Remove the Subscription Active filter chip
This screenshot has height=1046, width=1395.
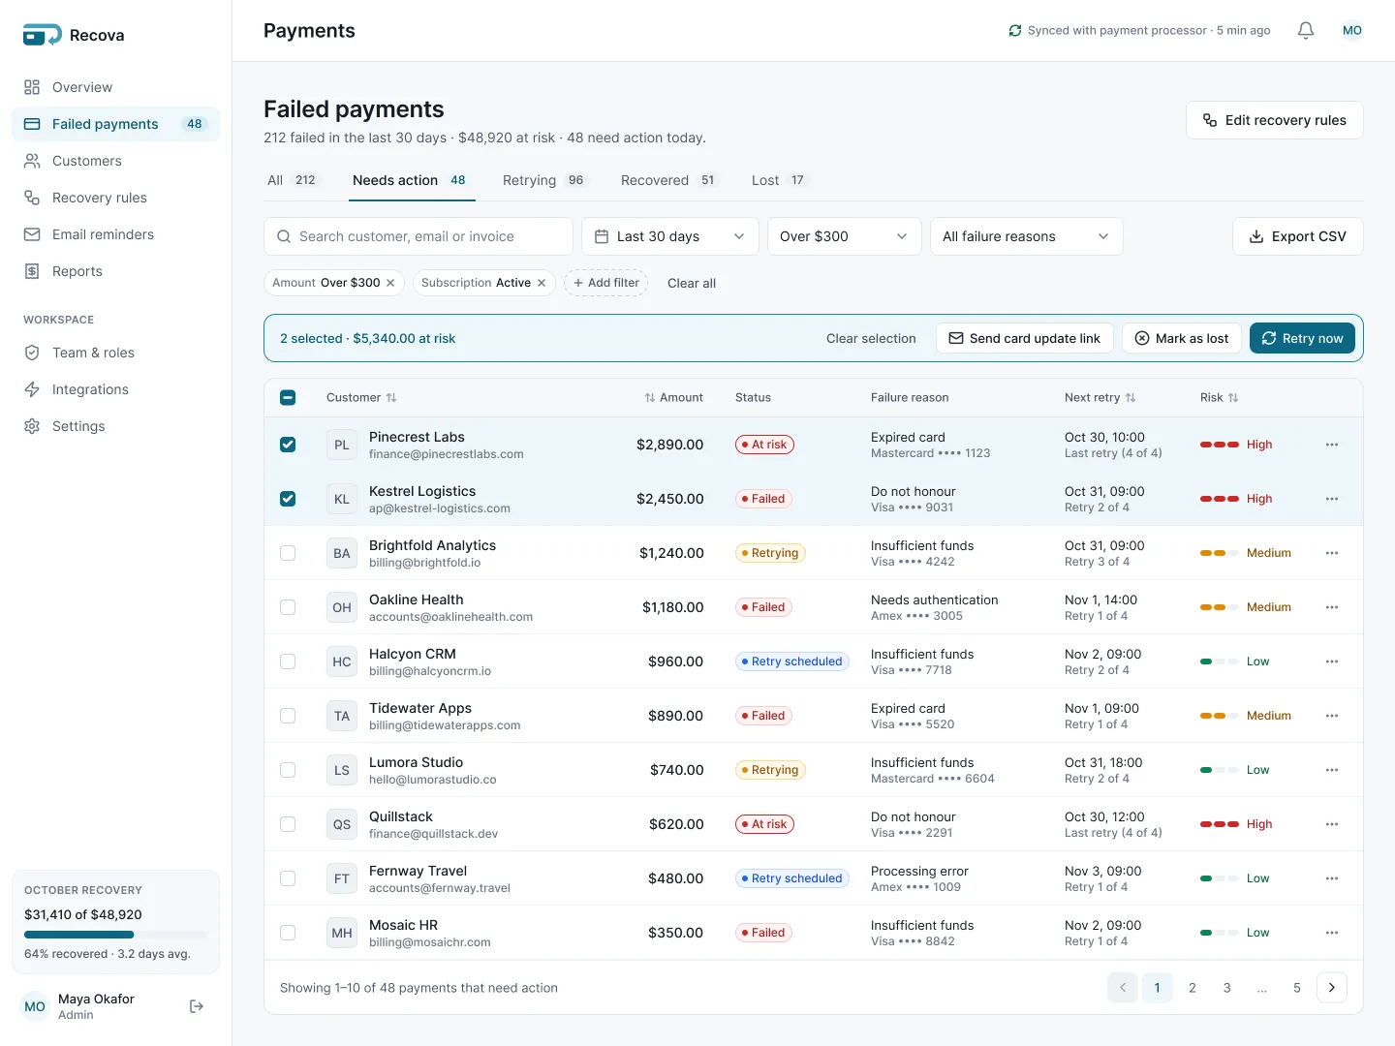pyautogui.click(x=542, y=283)
